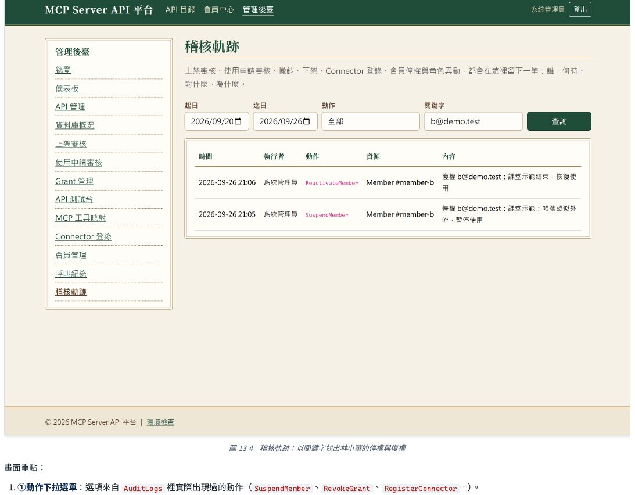
Task: Click Member #member-b in the ReactivateMember row
Action: click(400, 182)
